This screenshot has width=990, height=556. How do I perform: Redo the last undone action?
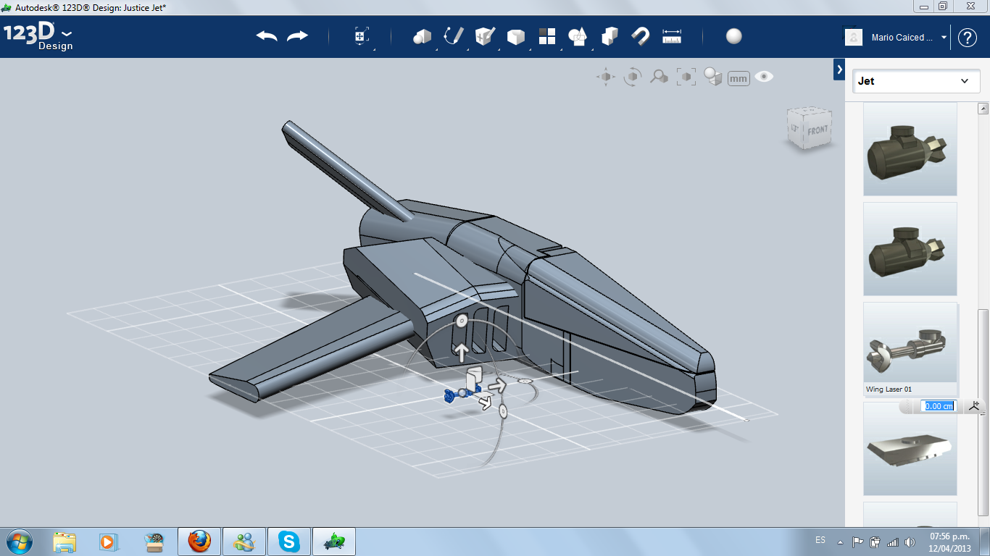coord(297,36)
